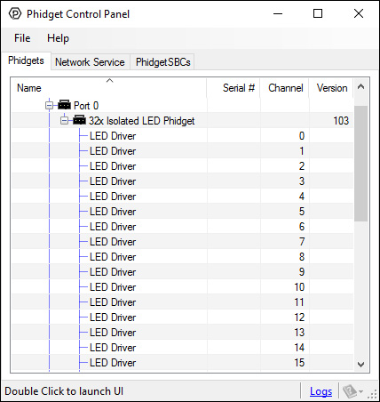
Task: Select LED Driver channel 7 row
Action: [x=183, y=242]
